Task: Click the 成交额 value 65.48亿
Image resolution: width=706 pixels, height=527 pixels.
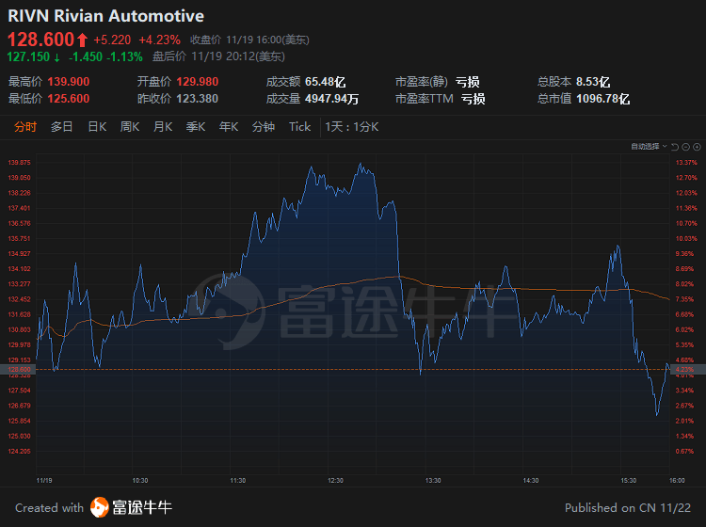Action: click(x=325, y=82)
